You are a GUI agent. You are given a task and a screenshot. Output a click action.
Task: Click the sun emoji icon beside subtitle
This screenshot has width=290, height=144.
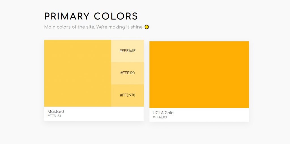click(x=147, y=27)
